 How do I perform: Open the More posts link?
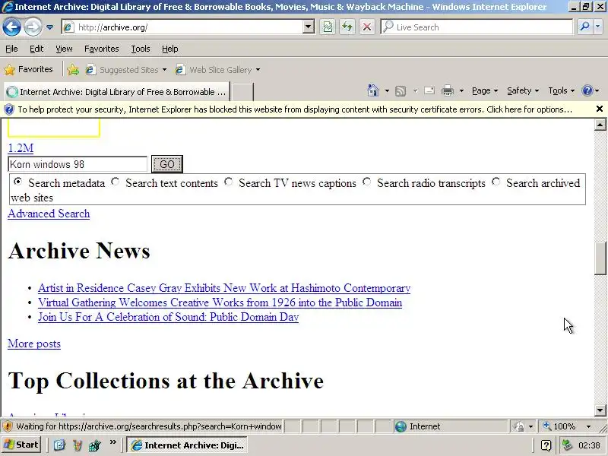coord(34,344)
